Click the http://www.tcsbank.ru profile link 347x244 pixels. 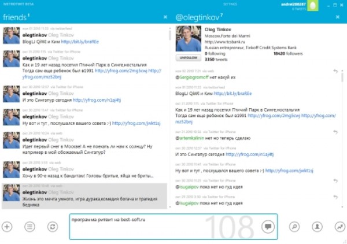pos(224,42)
